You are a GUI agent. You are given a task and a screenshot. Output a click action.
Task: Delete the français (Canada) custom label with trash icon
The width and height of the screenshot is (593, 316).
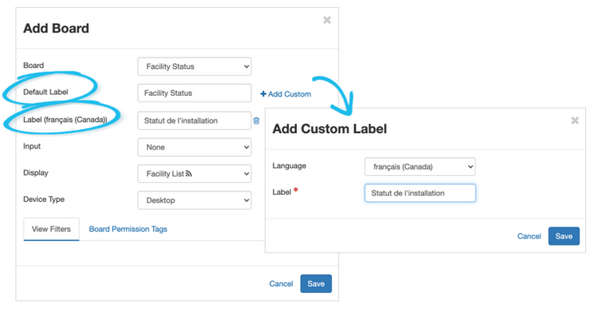pos(256,120)
